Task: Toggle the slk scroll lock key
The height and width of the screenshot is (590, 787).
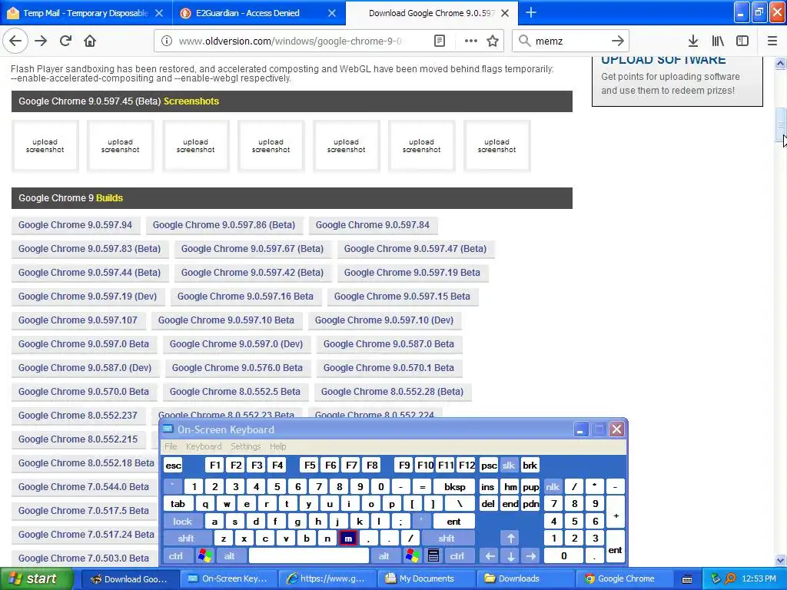Action: pos(509,466)
